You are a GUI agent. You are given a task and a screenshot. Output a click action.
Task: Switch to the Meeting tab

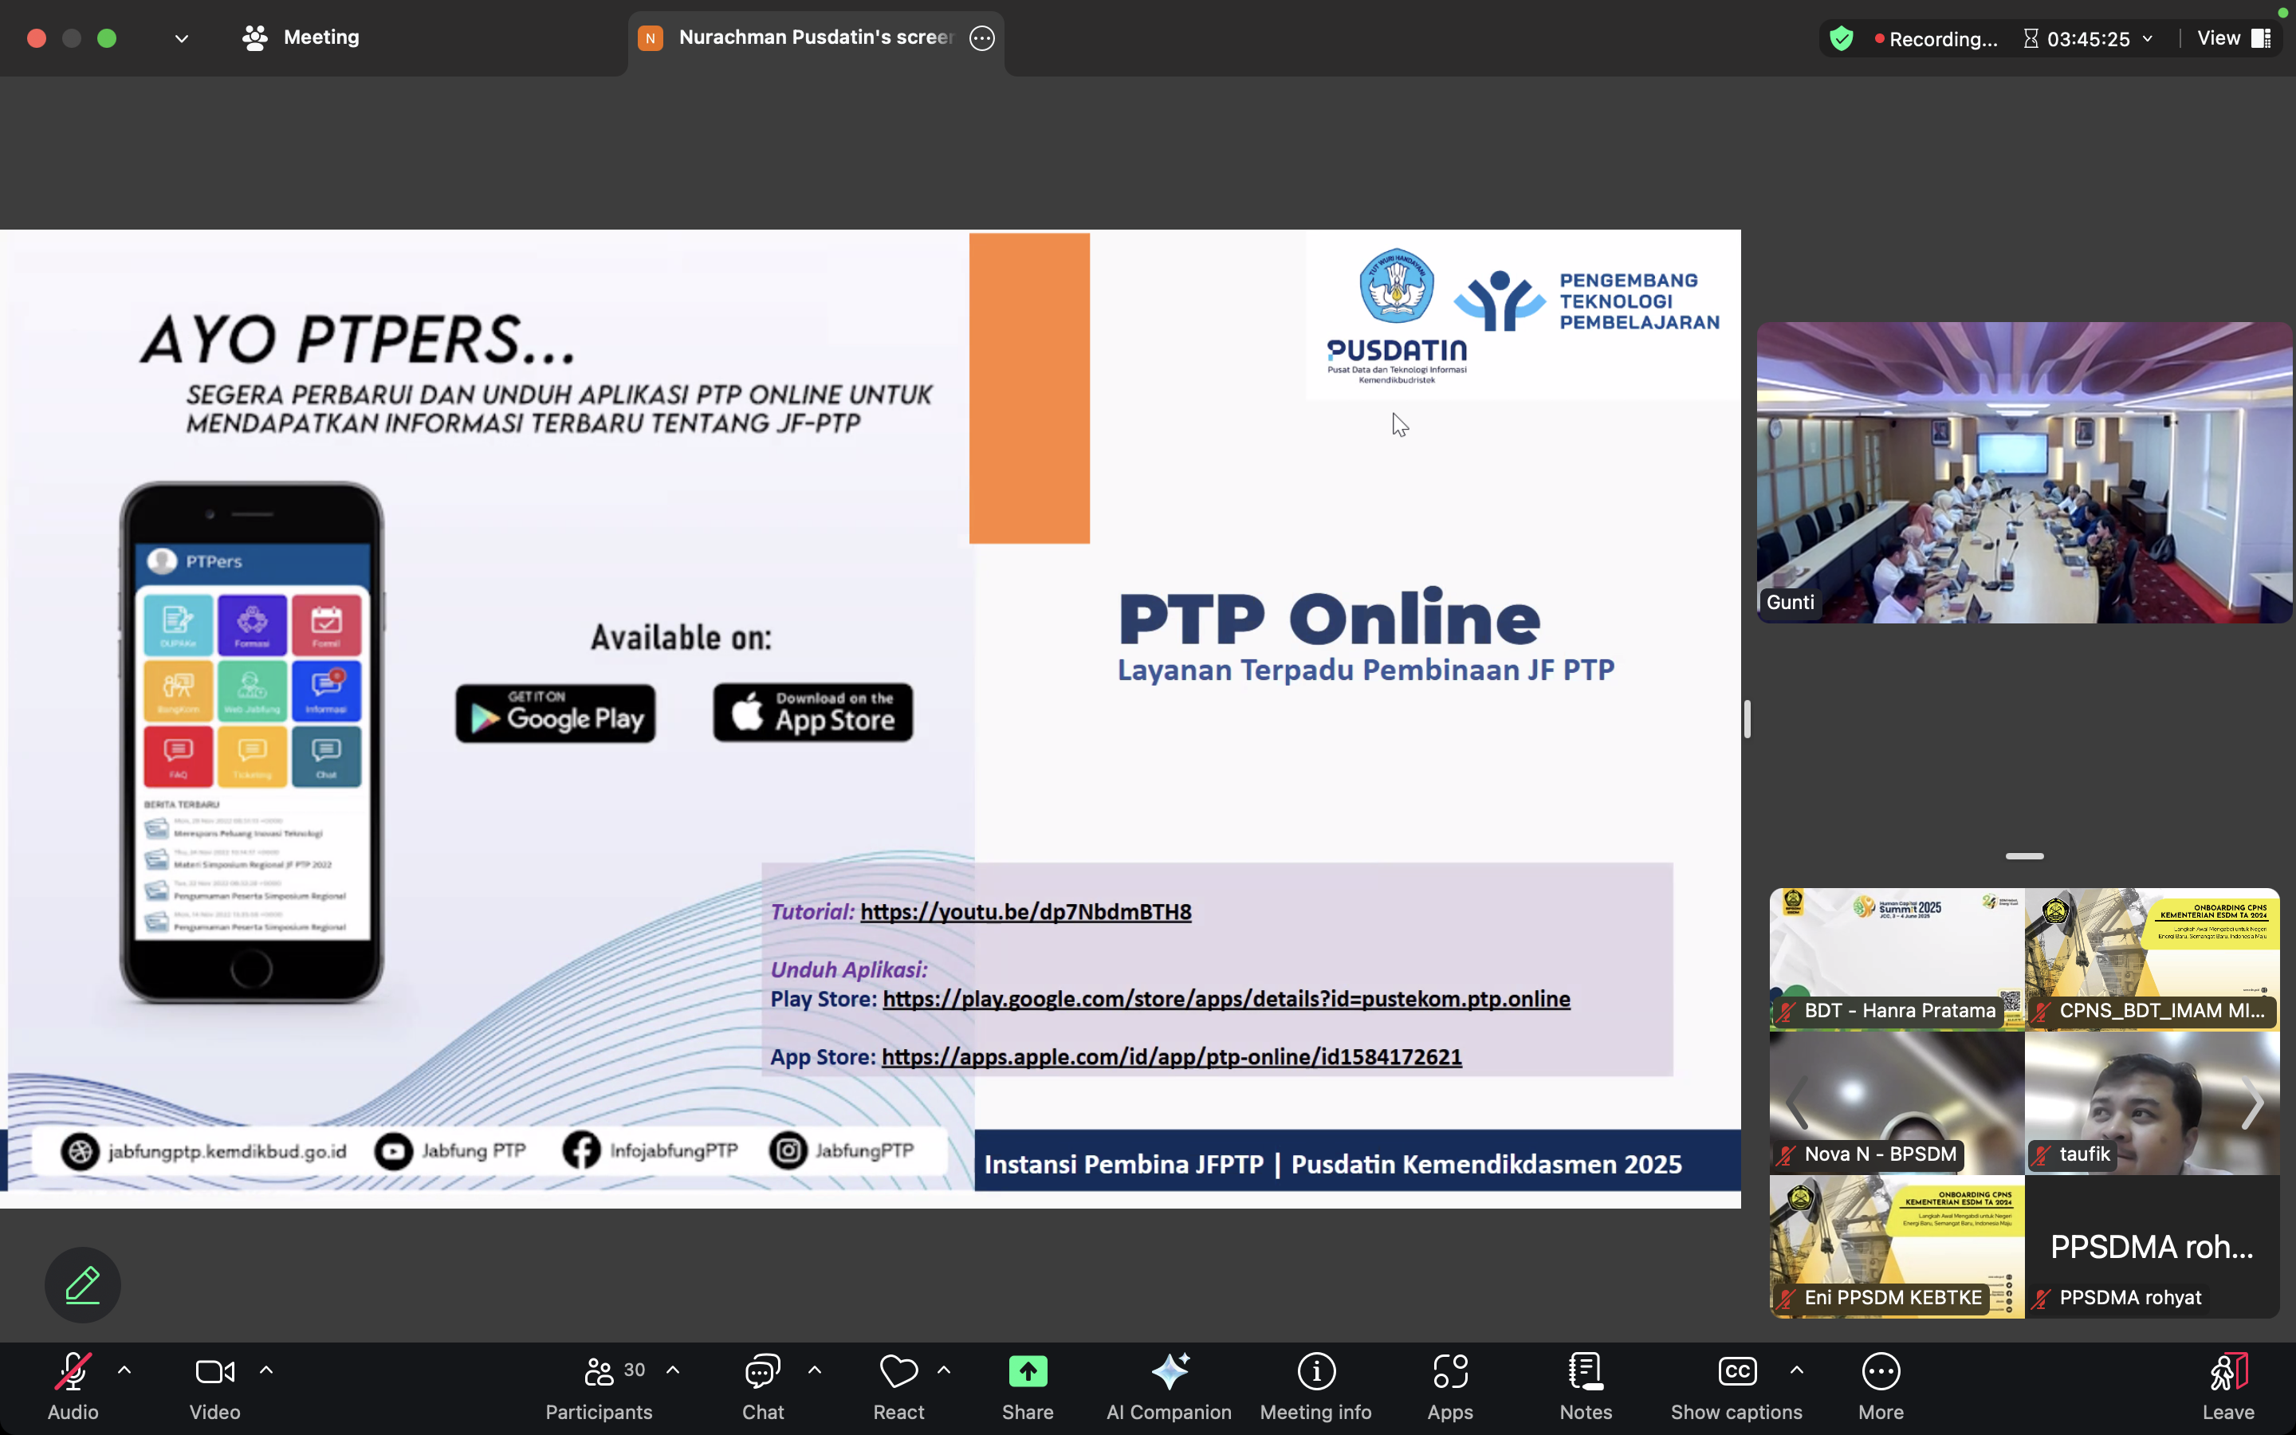[x=301, y=38]
